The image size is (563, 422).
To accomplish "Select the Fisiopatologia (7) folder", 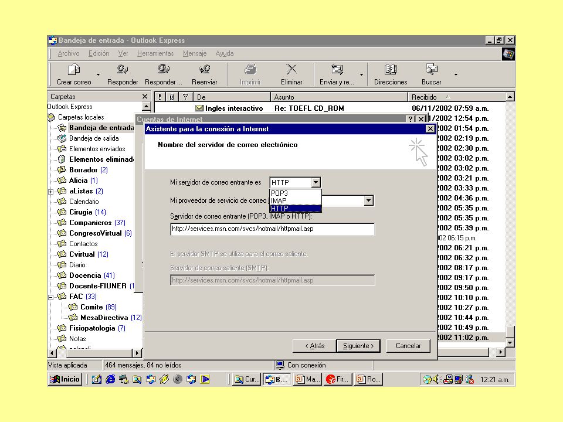I will click(97, 328).
